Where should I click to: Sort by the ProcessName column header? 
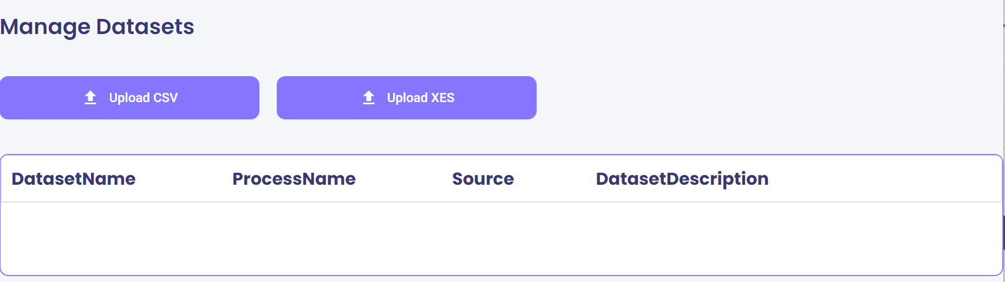294,179
